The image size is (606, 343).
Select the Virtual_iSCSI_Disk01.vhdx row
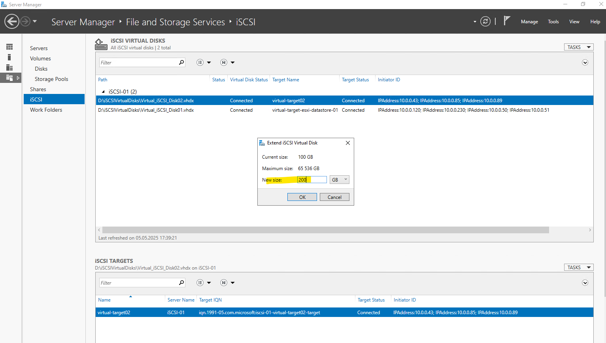point(344,110)
